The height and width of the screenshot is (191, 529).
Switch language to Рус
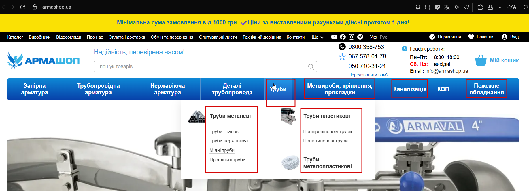point(383,37)
